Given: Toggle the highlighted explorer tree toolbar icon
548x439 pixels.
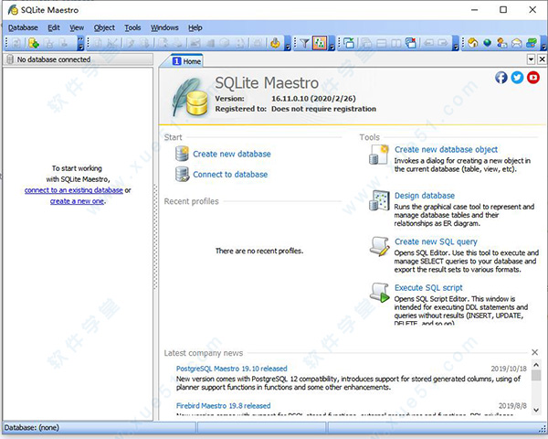Looking at the screenshot, I should (x=320, y=43).
